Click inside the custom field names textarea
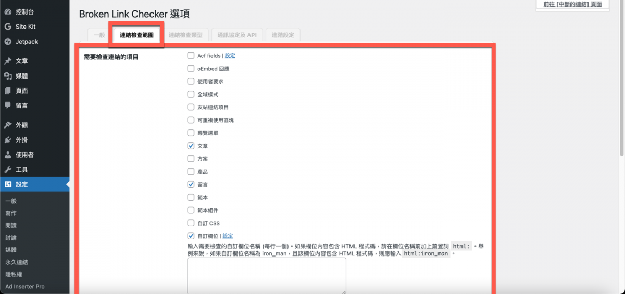 pyautogui.click(x=267, y=276)
